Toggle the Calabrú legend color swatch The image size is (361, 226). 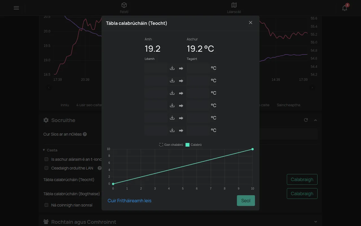(188, 145)
